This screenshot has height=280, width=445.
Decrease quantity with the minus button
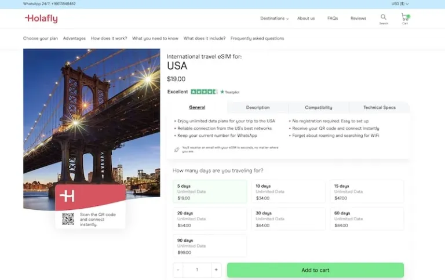pyautogui.click(x=178, y=270)
